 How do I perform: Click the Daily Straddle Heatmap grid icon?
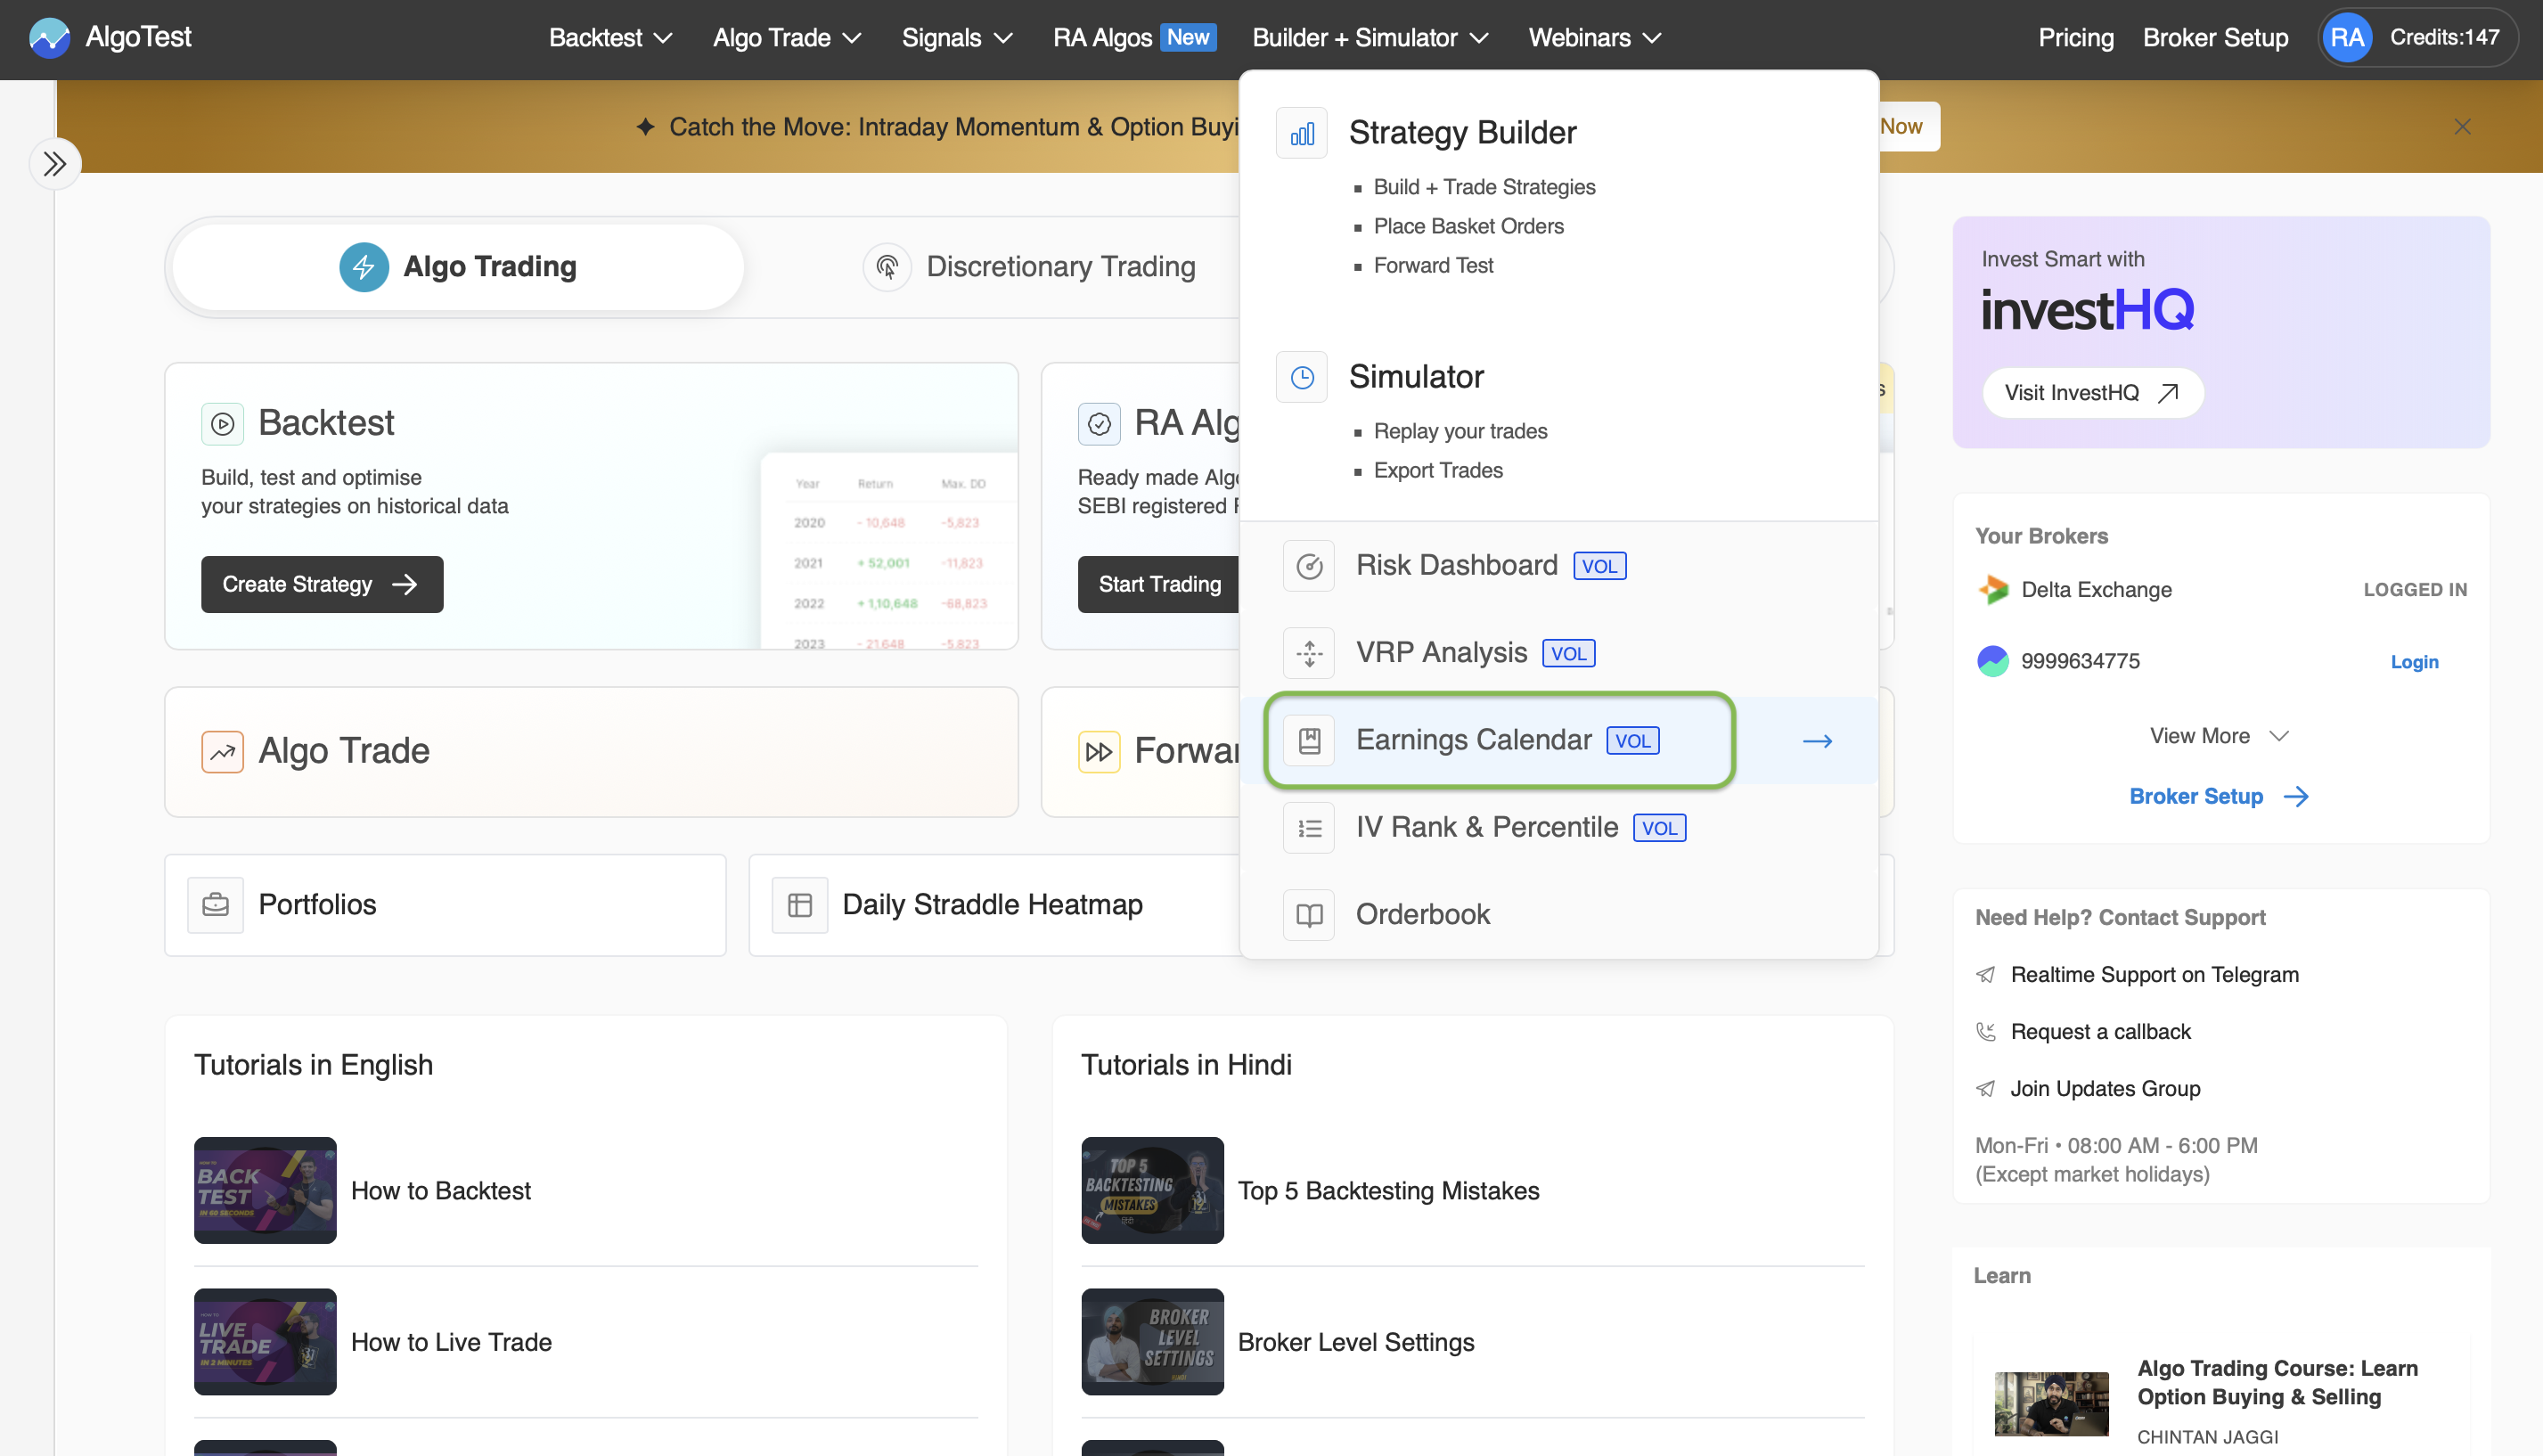point(799,905)
